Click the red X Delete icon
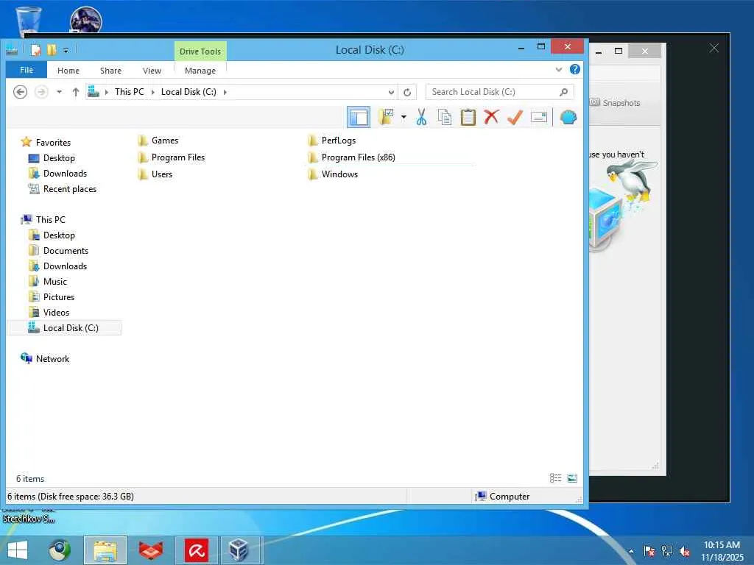Viewport: 754px width, 565px height. tap(491, 117)
